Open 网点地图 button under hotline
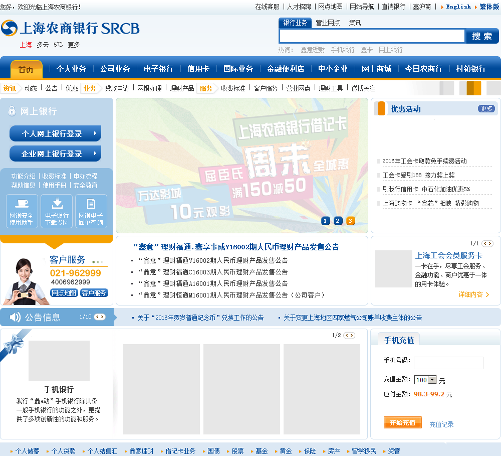 [x=64, y=293]
